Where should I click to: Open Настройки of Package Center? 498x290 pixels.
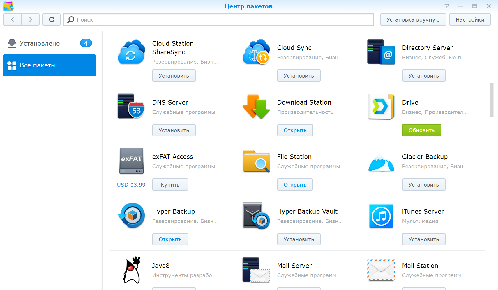point(470,19)
